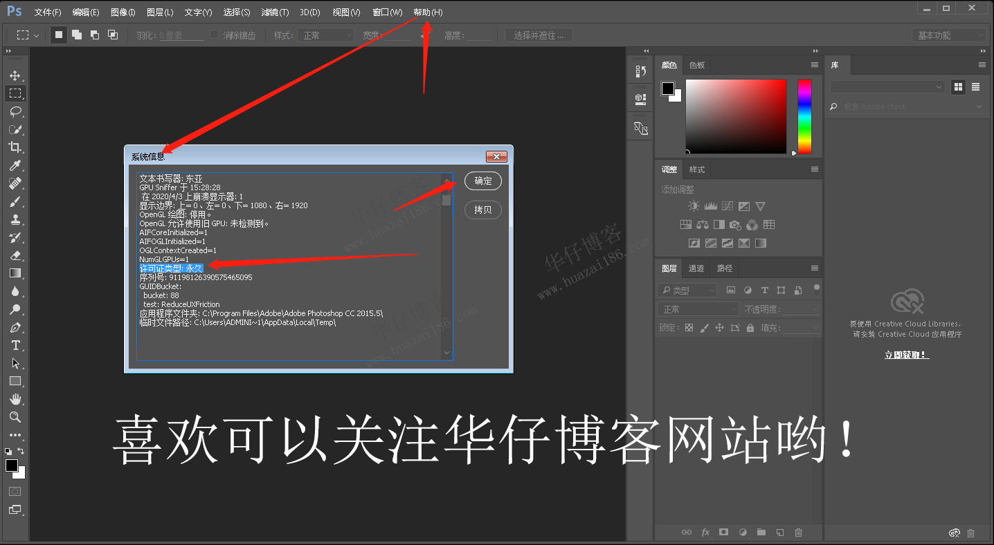
Task: Select the Lasso tool
Action: [15, 111]
